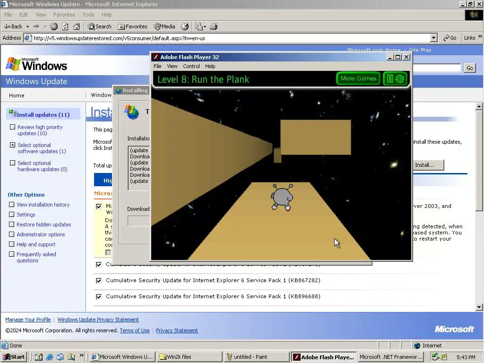Open the Mail button dropdown arrow
Image resolution: width=484 pixels, height=363 pixels.
tap(205, 26)
